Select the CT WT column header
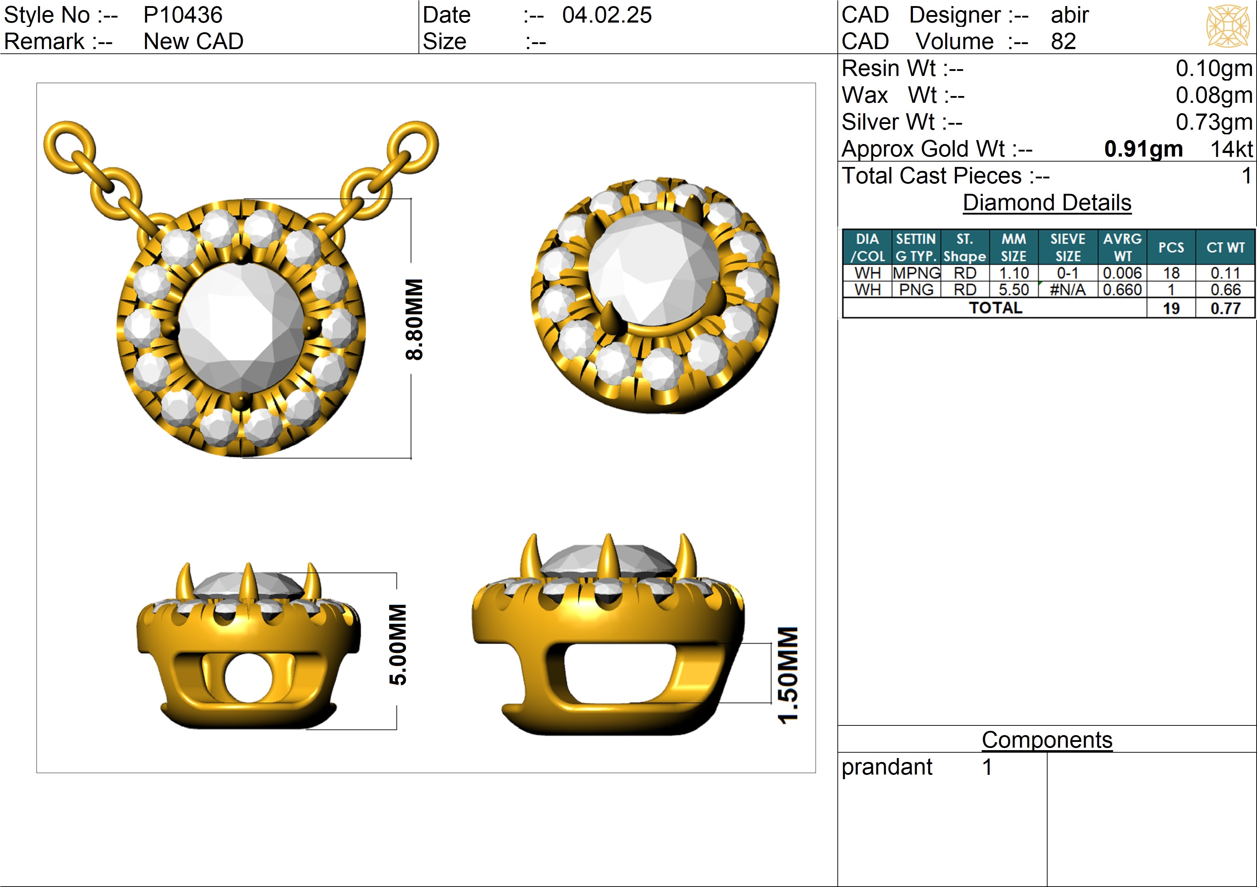The height and width of the screenshot is (887, 1257). (1225, 247)
